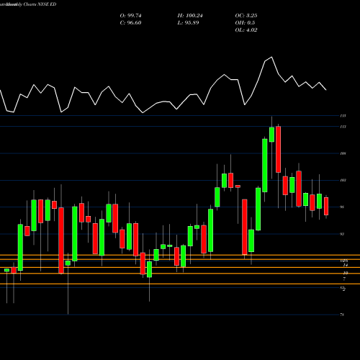
Task: Click the 117 price axis label
Action: (x=343, y=127)
